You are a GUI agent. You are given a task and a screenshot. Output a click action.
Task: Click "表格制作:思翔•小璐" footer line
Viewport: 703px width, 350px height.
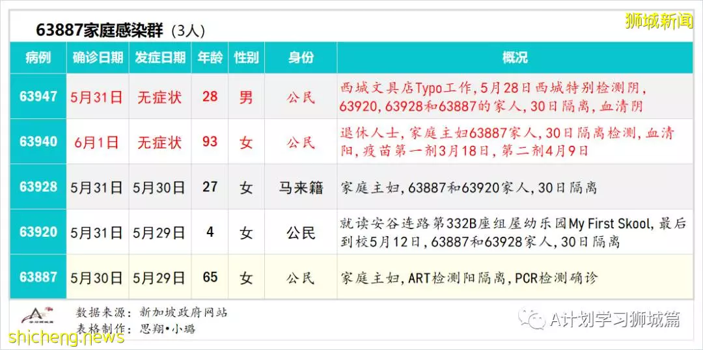pos(136,329)
